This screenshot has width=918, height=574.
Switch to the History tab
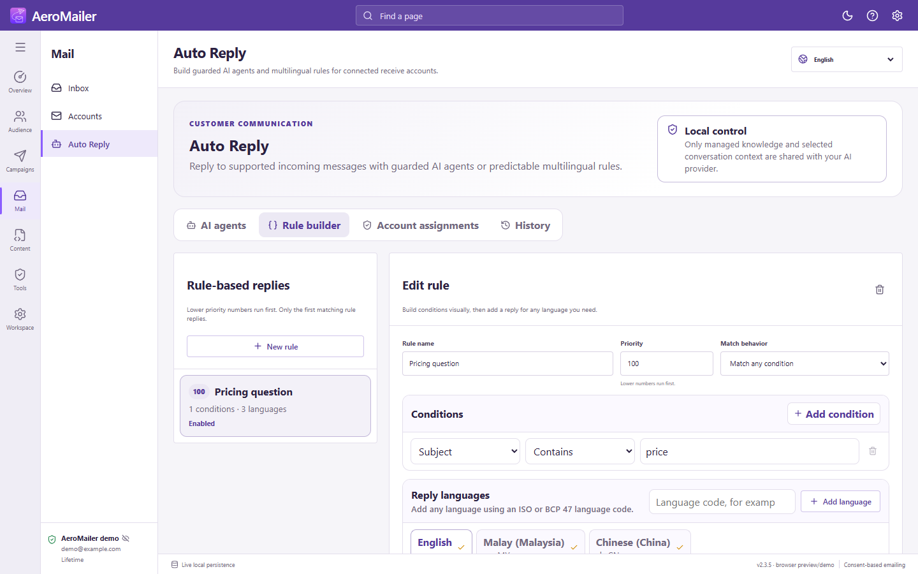525,225
